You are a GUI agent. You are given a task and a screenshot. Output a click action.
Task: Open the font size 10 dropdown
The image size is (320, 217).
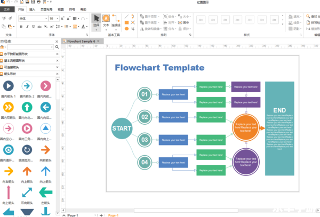point(58,19)
